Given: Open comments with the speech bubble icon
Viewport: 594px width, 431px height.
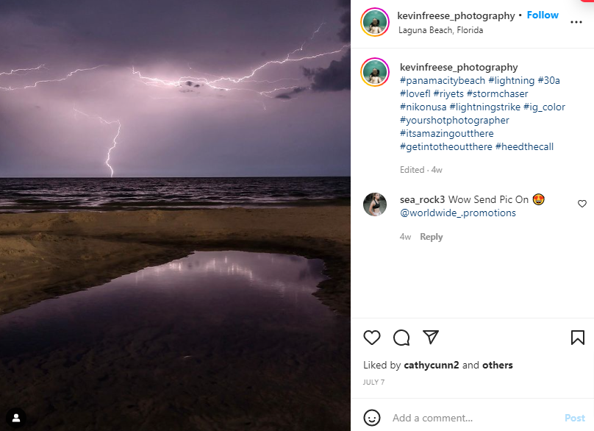Looking at the screenshot, I should pos(401,338).
